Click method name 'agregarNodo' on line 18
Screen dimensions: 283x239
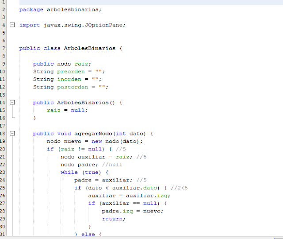(x=93, y=134)
